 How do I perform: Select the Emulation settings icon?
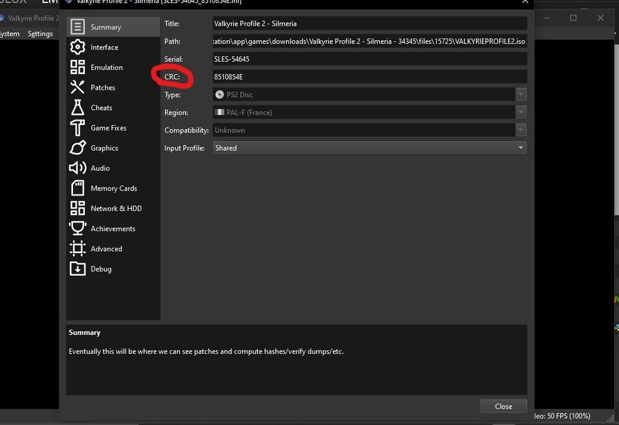tap(77, 67)
